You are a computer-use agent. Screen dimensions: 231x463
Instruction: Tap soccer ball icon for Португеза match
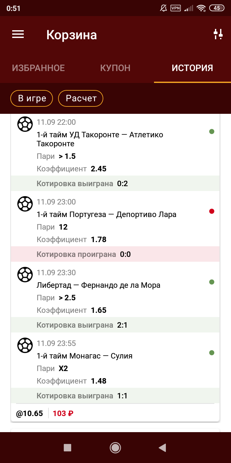pos(25,204)
